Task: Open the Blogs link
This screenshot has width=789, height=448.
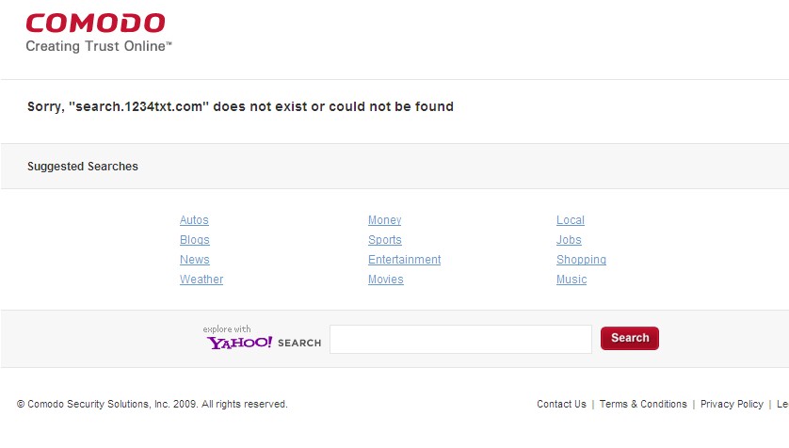Action: click(x=195, y=240)
